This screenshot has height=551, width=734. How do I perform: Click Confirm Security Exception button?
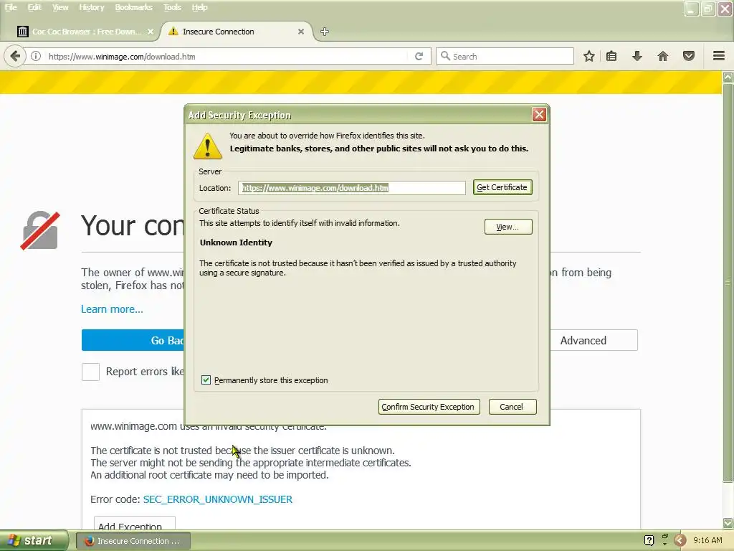(429, 407)
